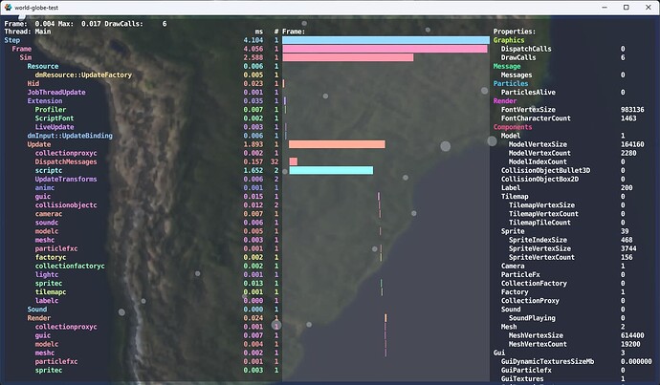Select the Sim scope row

[25, 57]
